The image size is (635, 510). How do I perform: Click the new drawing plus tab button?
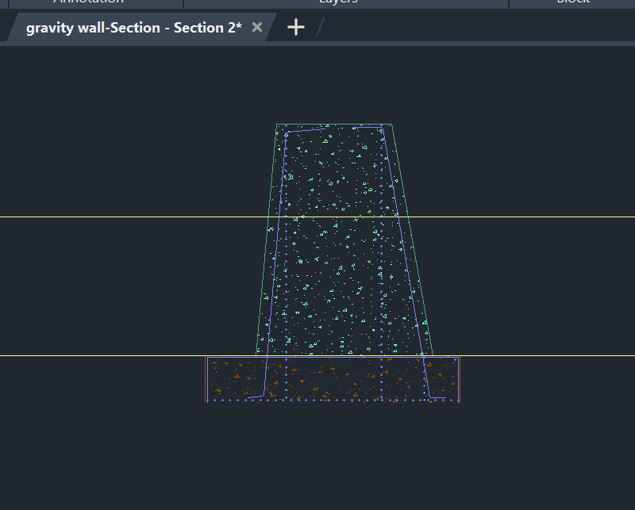(x=295, y=27)
